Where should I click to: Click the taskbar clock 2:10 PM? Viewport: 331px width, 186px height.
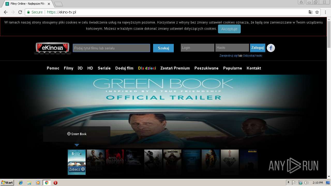click(318, 183)
